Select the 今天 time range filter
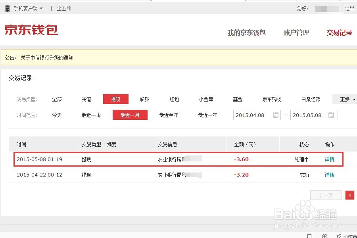The width and height of the screenshot is (357, 238). click(57, 115)
